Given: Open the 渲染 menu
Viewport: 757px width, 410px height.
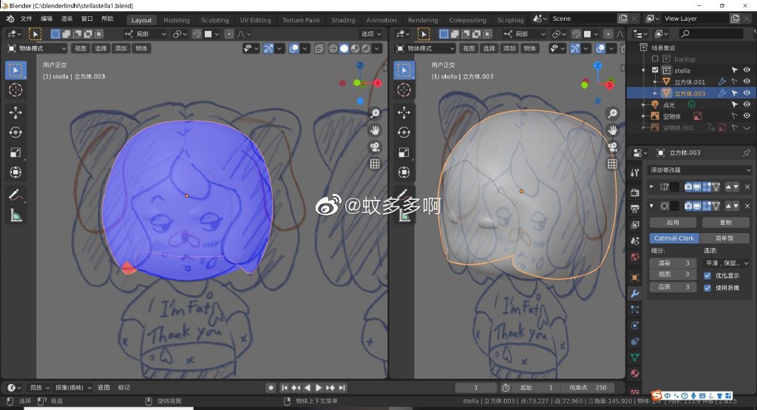Looking at the screenshot, I should (67, 19).
